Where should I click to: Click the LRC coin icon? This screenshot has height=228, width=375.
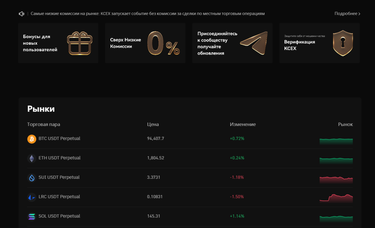[x=32, y=197]
